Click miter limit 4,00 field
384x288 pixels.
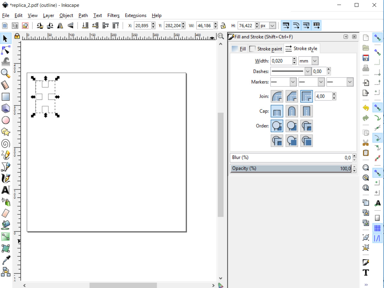[324, 96]
